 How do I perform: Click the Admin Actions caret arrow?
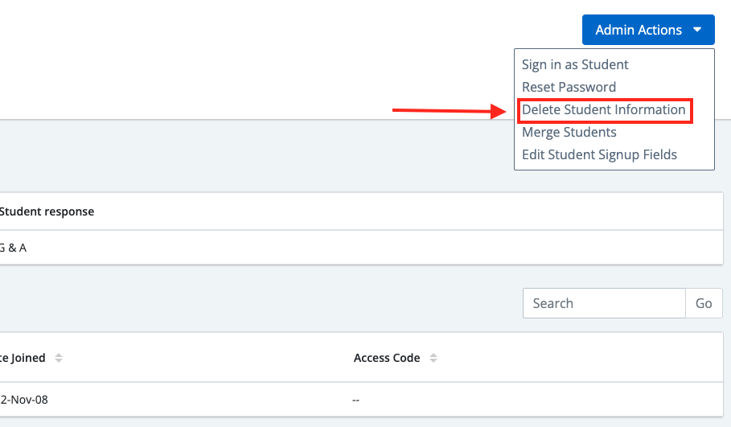[x=697, y=31]
